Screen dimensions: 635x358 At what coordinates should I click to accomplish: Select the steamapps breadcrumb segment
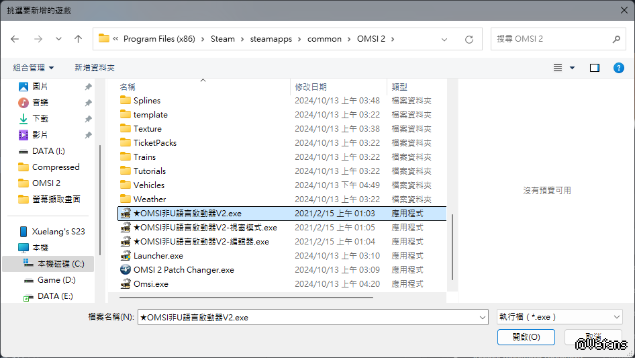pos(271,39)
